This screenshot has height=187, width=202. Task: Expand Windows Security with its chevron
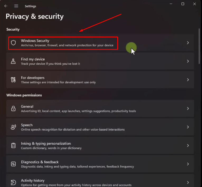(188, 43)
